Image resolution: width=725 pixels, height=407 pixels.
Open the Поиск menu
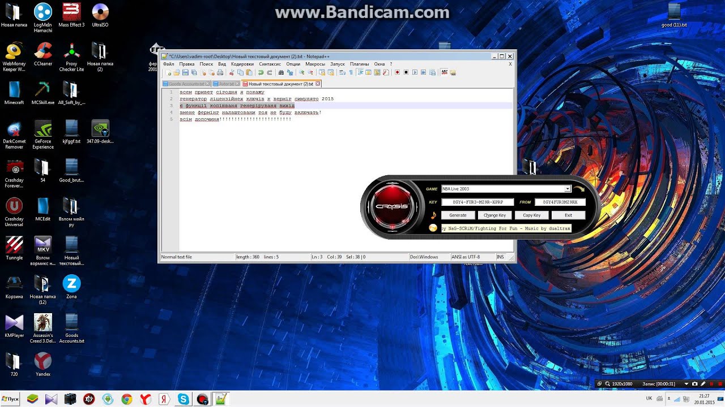pyautogui.click(x=206, y=64)
